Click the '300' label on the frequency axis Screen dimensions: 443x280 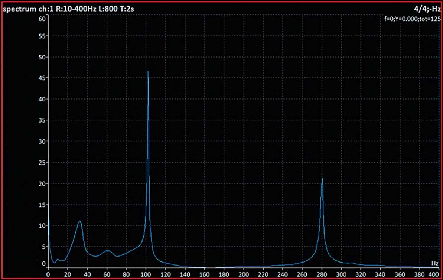point(341,274)
